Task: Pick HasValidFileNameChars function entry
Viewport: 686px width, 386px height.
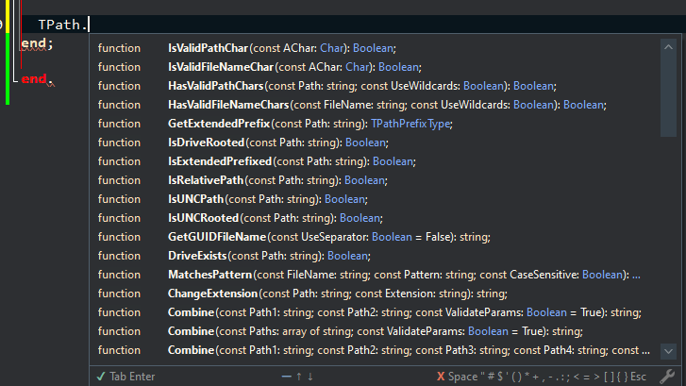Action: coord(227,105)
